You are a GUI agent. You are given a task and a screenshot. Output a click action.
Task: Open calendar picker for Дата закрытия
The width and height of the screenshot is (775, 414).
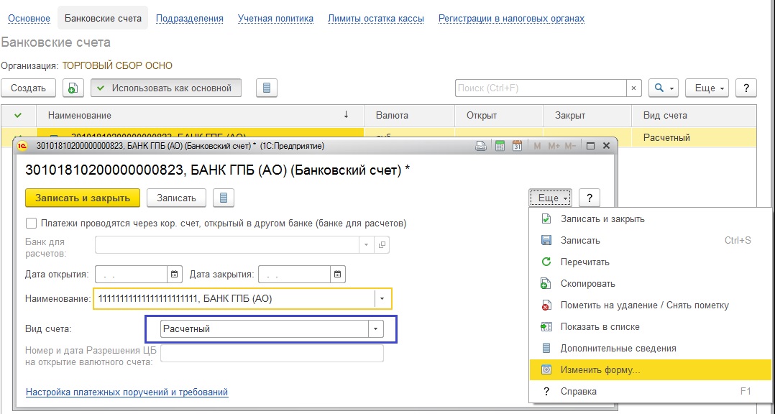point(338,274)
